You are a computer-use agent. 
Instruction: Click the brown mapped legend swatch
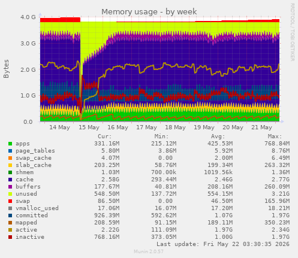(x=10, y=223)
